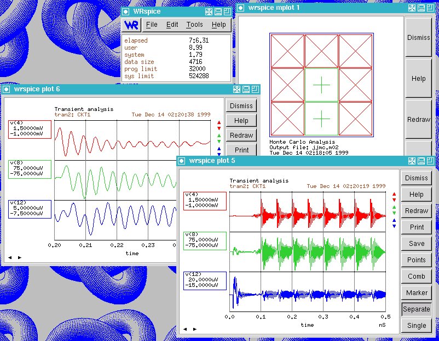The image size is (439, 341).
Task: Toggle the Single button in plot 5
Action: point(417,326)
